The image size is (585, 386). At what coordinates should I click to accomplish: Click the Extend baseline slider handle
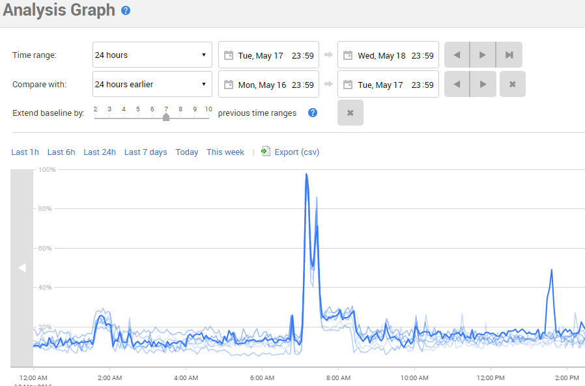click(x=166, y=117)
